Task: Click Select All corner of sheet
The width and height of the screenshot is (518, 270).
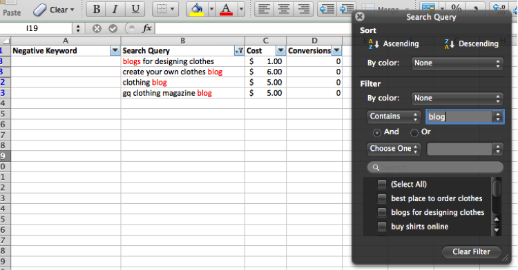Action: click(6, 41)
